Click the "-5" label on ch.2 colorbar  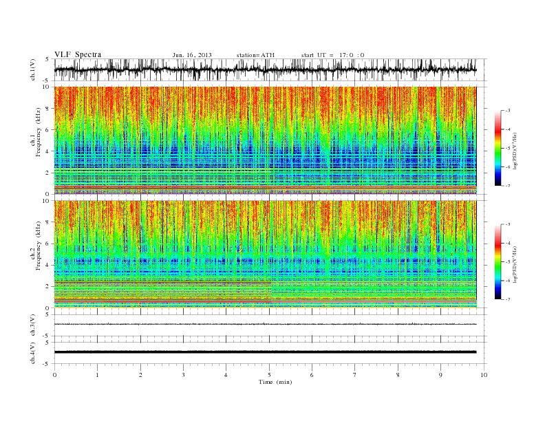pos(508,262)
